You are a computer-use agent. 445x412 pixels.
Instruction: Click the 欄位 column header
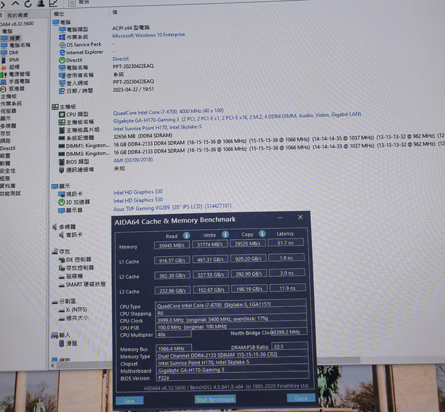click(x=59, y=14)
